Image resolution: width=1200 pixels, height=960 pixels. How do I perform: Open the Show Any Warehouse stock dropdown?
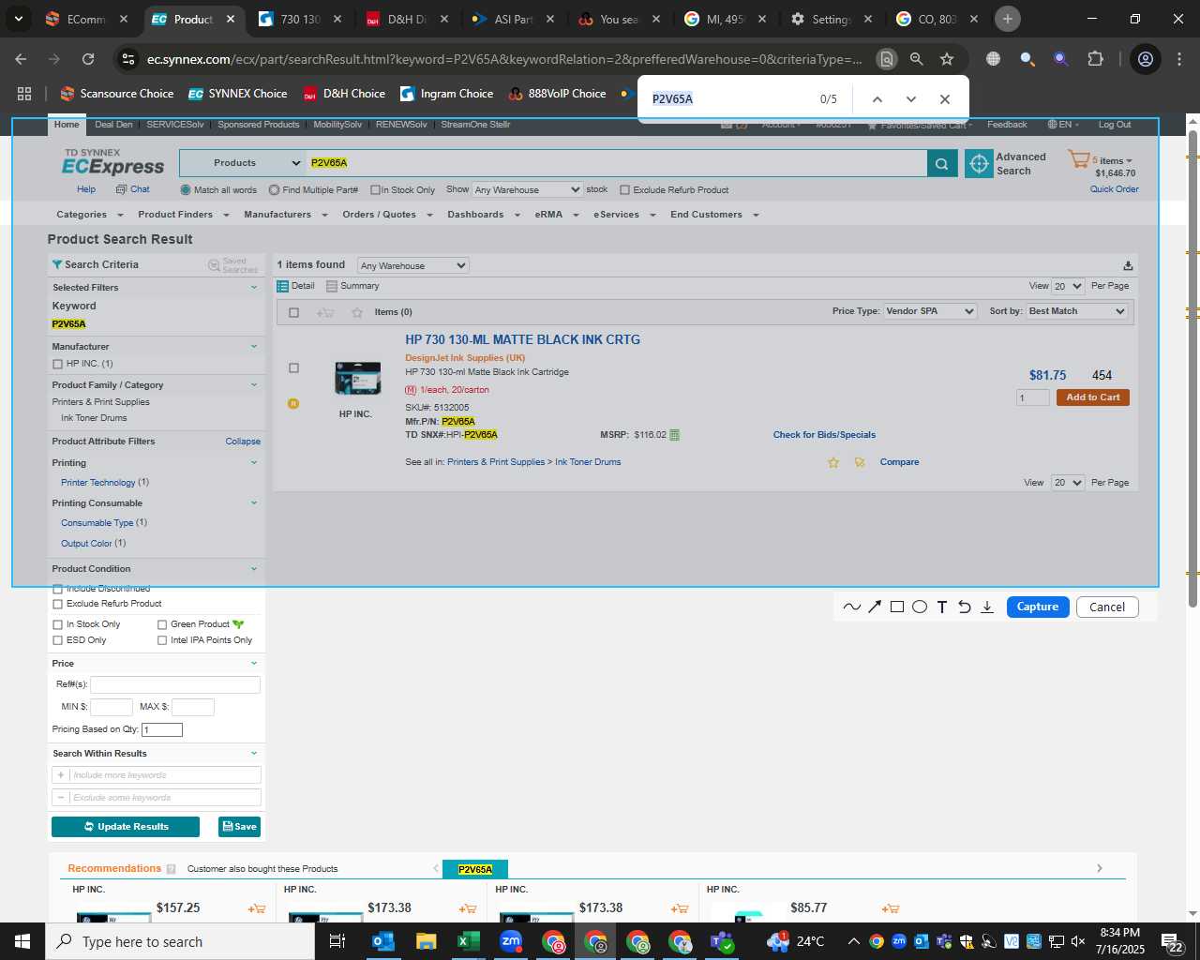(527, 190)
